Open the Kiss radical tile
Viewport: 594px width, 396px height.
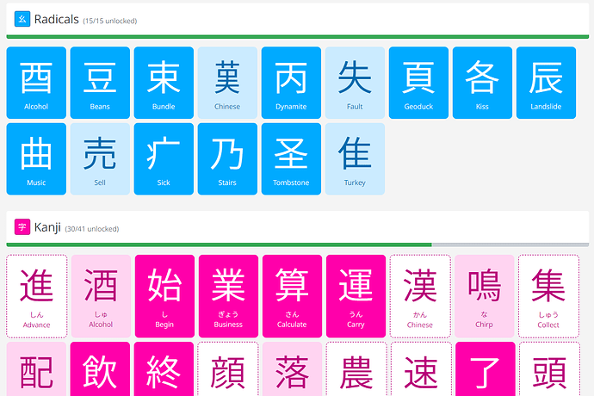482,83
